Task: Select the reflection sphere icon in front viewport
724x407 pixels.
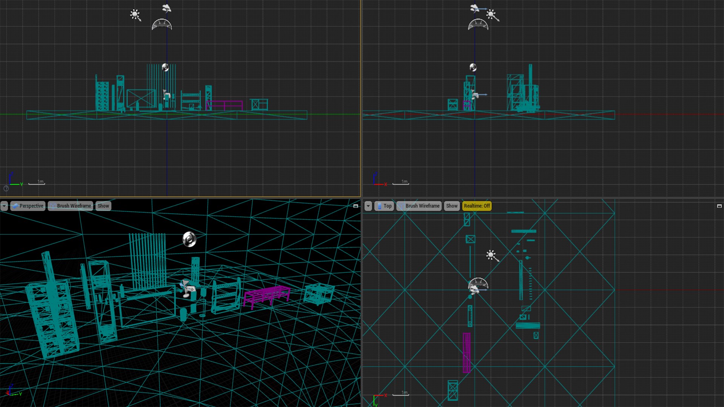Action: pos(473,67)
